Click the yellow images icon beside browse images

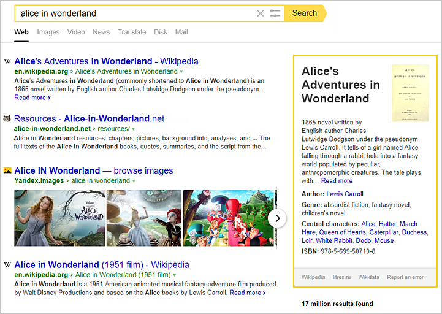pos(7,170)
